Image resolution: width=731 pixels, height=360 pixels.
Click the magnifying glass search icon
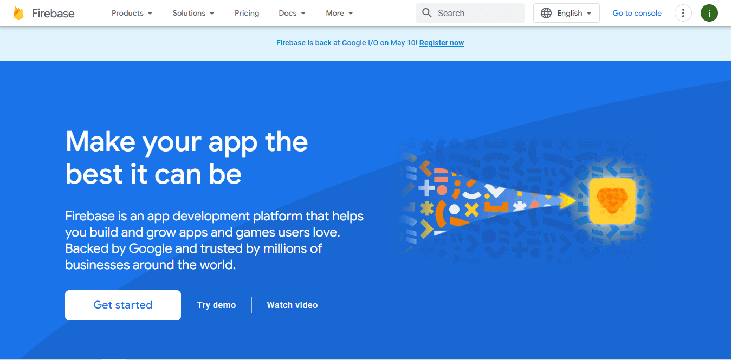coord(427,13)
